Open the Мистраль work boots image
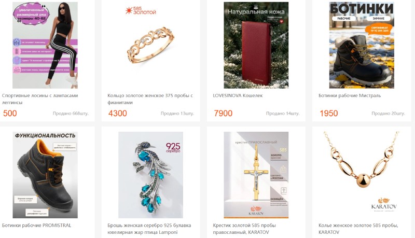Image resolution: width=415 pixels, height=238 pixels. [x=362, y=45]
